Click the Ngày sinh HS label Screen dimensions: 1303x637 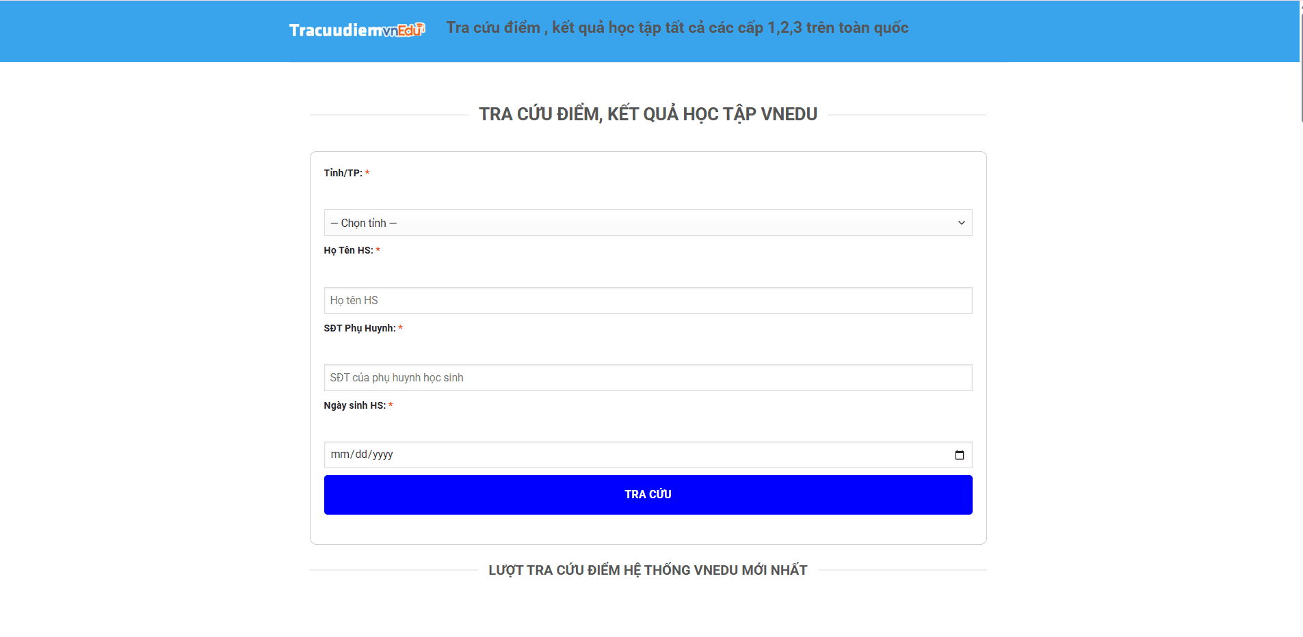point(354,406)
